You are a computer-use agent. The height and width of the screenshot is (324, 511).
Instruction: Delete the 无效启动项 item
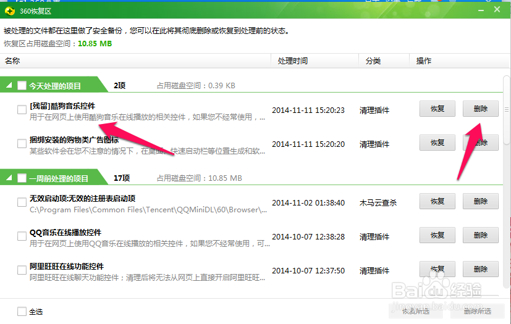481,201
